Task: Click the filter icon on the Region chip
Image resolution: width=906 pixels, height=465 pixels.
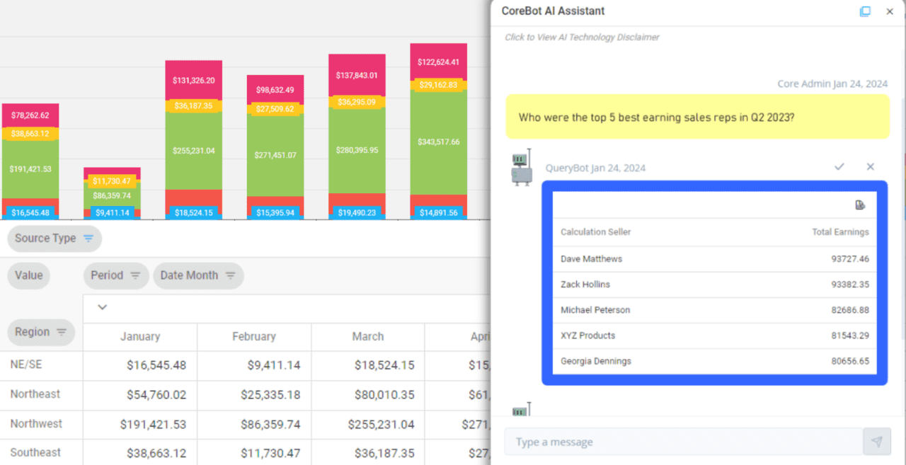Action: coord(60,333)
